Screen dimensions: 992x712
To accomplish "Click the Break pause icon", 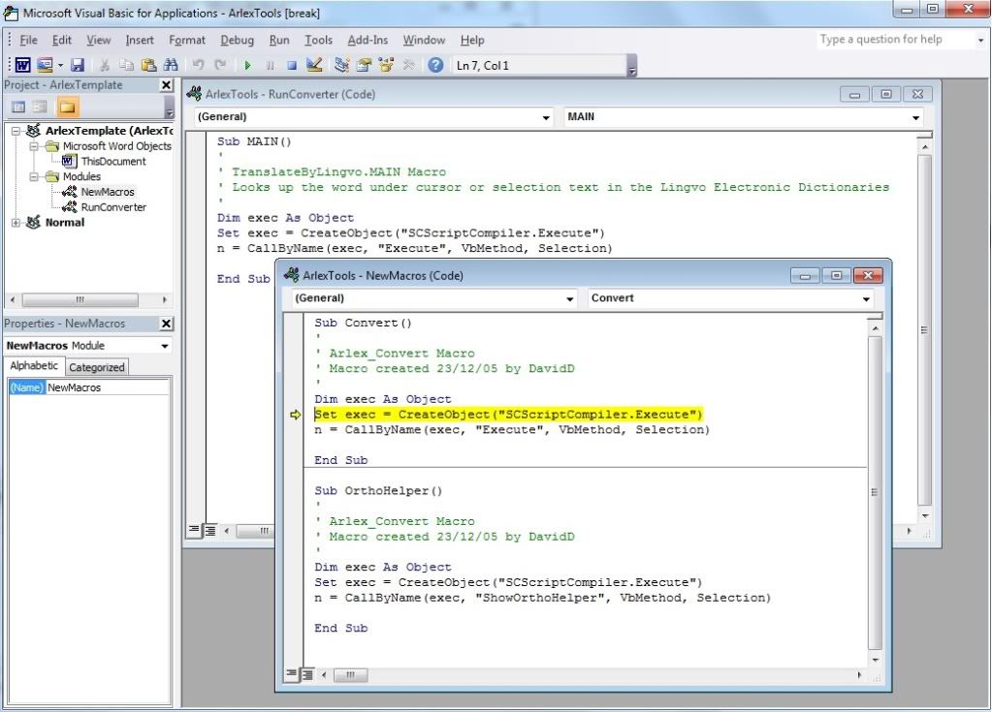I will tap(271, 65).
